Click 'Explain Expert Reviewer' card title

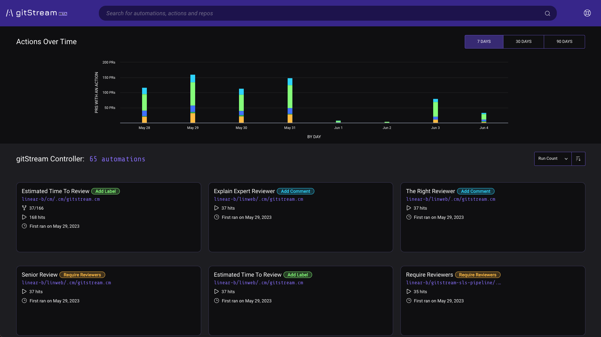point(244,191)
